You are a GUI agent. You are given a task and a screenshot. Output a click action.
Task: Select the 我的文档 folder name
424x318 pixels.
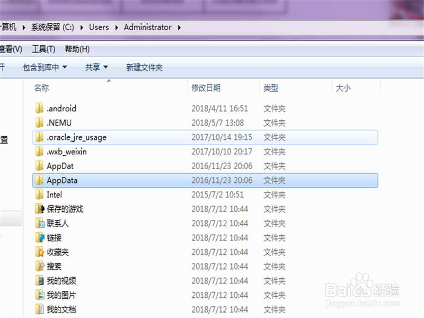pyautogui.click(x=61, y=309)
